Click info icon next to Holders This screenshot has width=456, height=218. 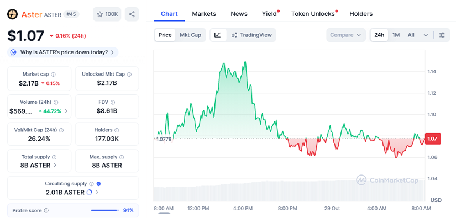(x=117, y=130)
